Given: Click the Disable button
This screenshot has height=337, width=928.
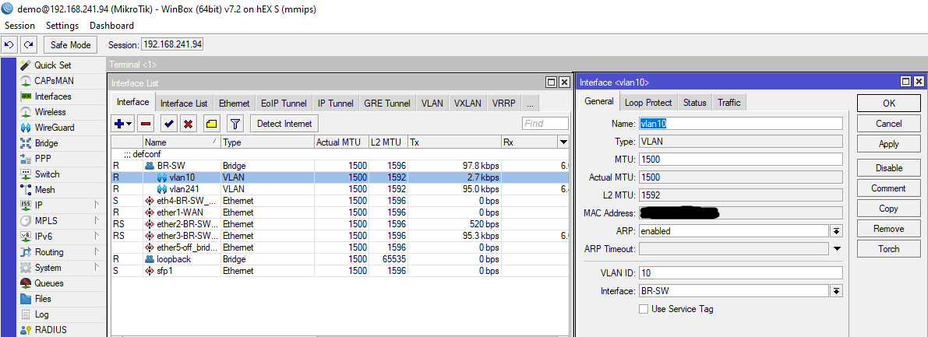Looking at the screenshot, I should click(x=889, y=168).
